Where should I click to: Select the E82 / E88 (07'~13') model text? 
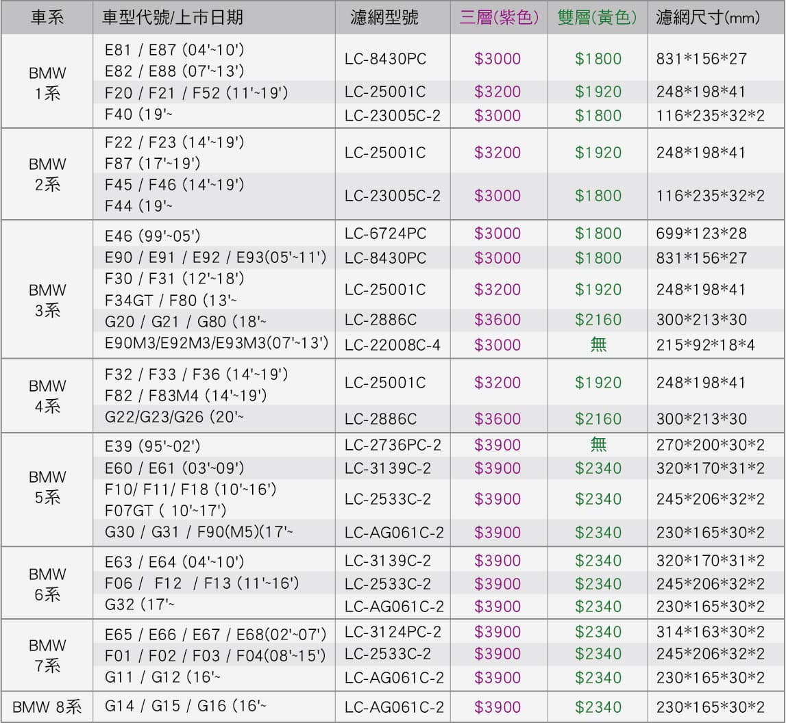175,71
